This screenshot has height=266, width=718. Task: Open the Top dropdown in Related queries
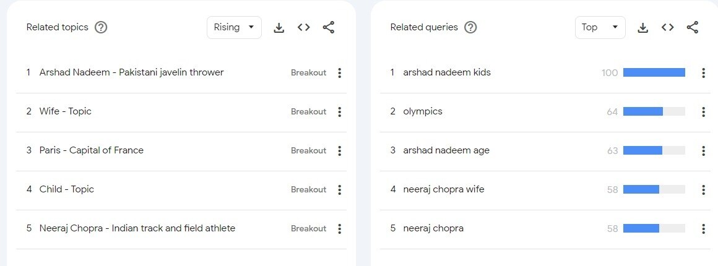[600, 27]
